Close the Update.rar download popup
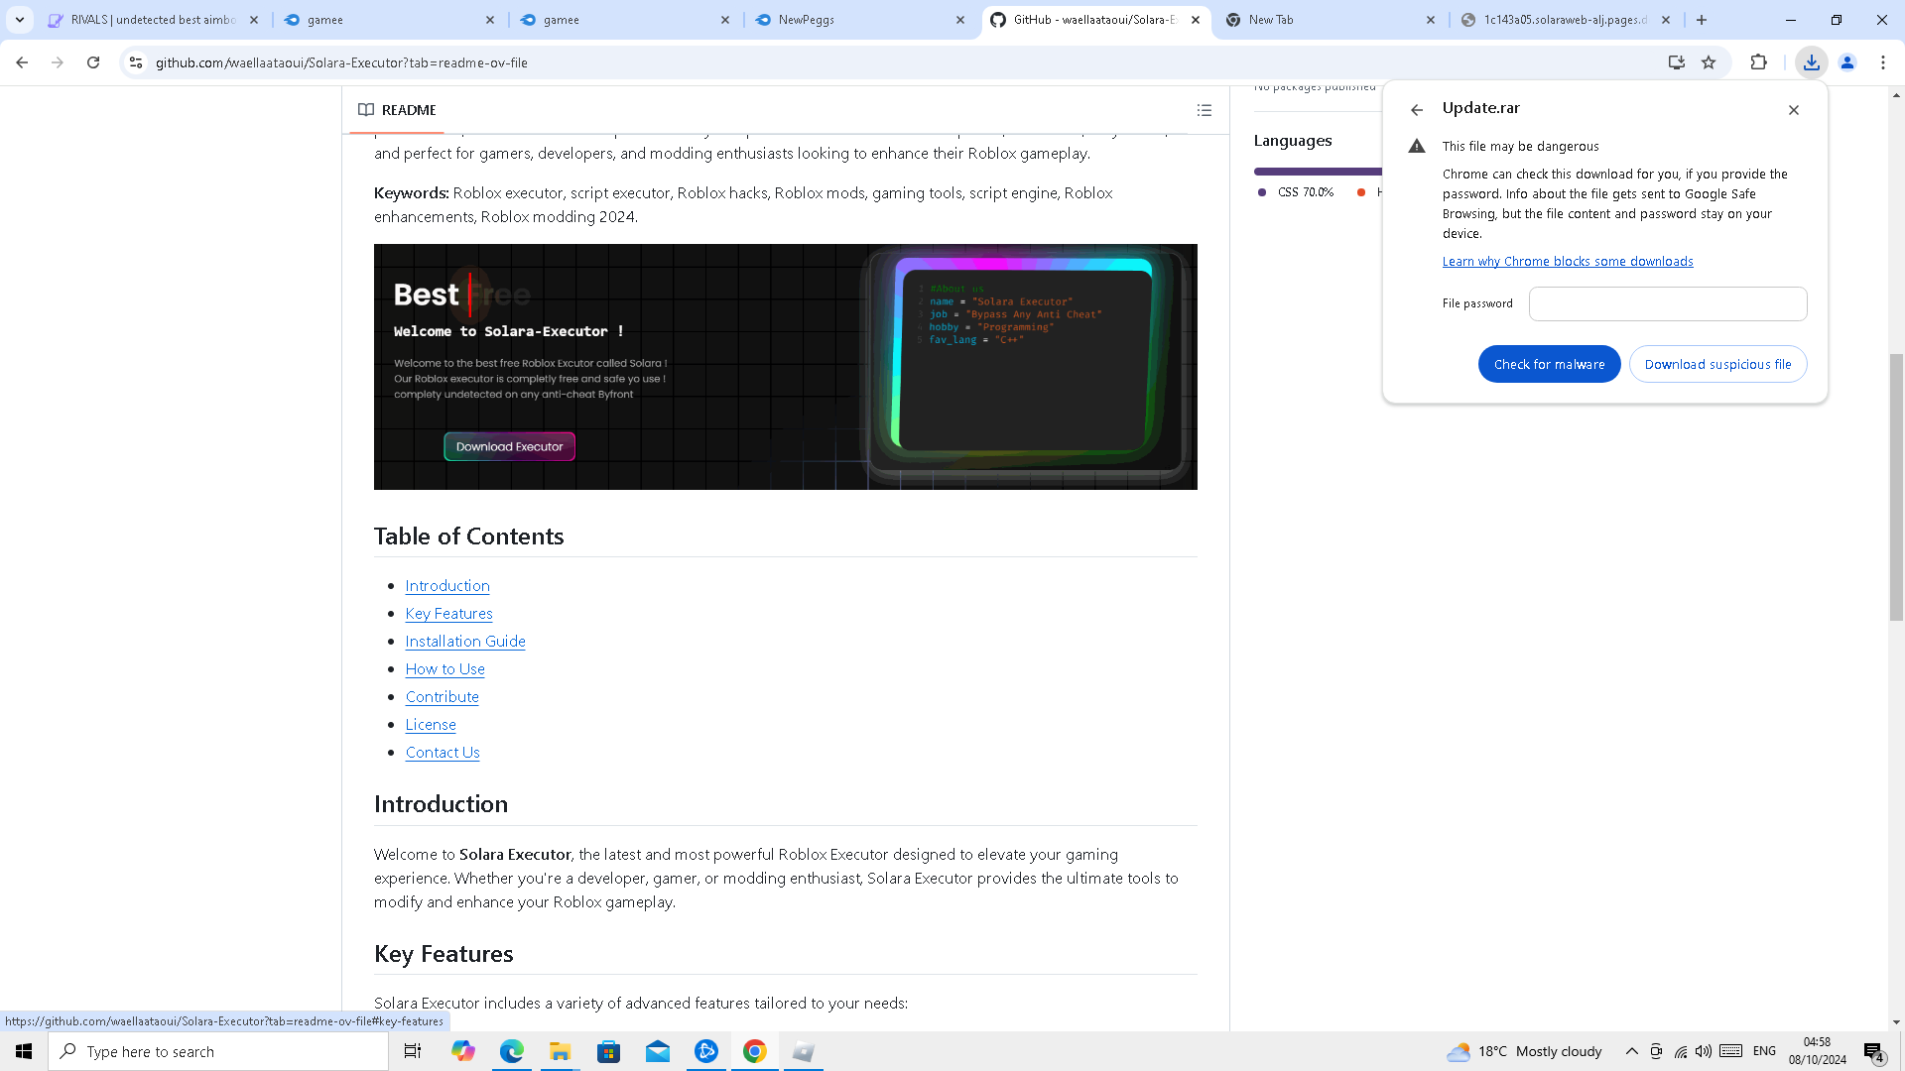Screen dimensions: 1905x1071 pos(1793,110)
